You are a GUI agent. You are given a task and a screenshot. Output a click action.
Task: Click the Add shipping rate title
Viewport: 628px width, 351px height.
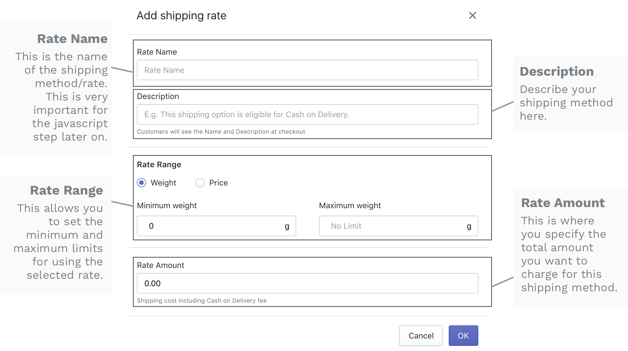[x=182, y=15]
